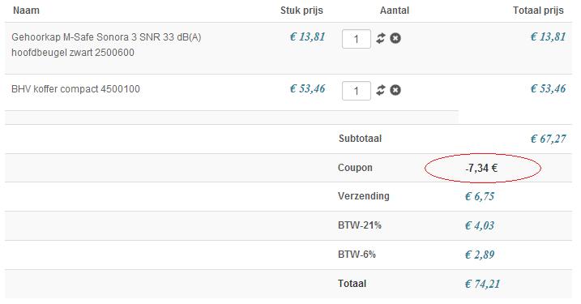Click the coupon discount amount -7,34 €

481,168
